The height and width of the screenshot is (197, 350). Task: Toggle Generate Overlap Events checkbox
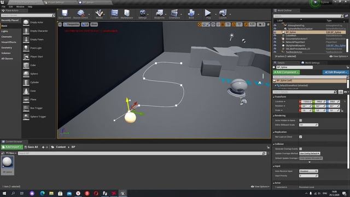301,149
